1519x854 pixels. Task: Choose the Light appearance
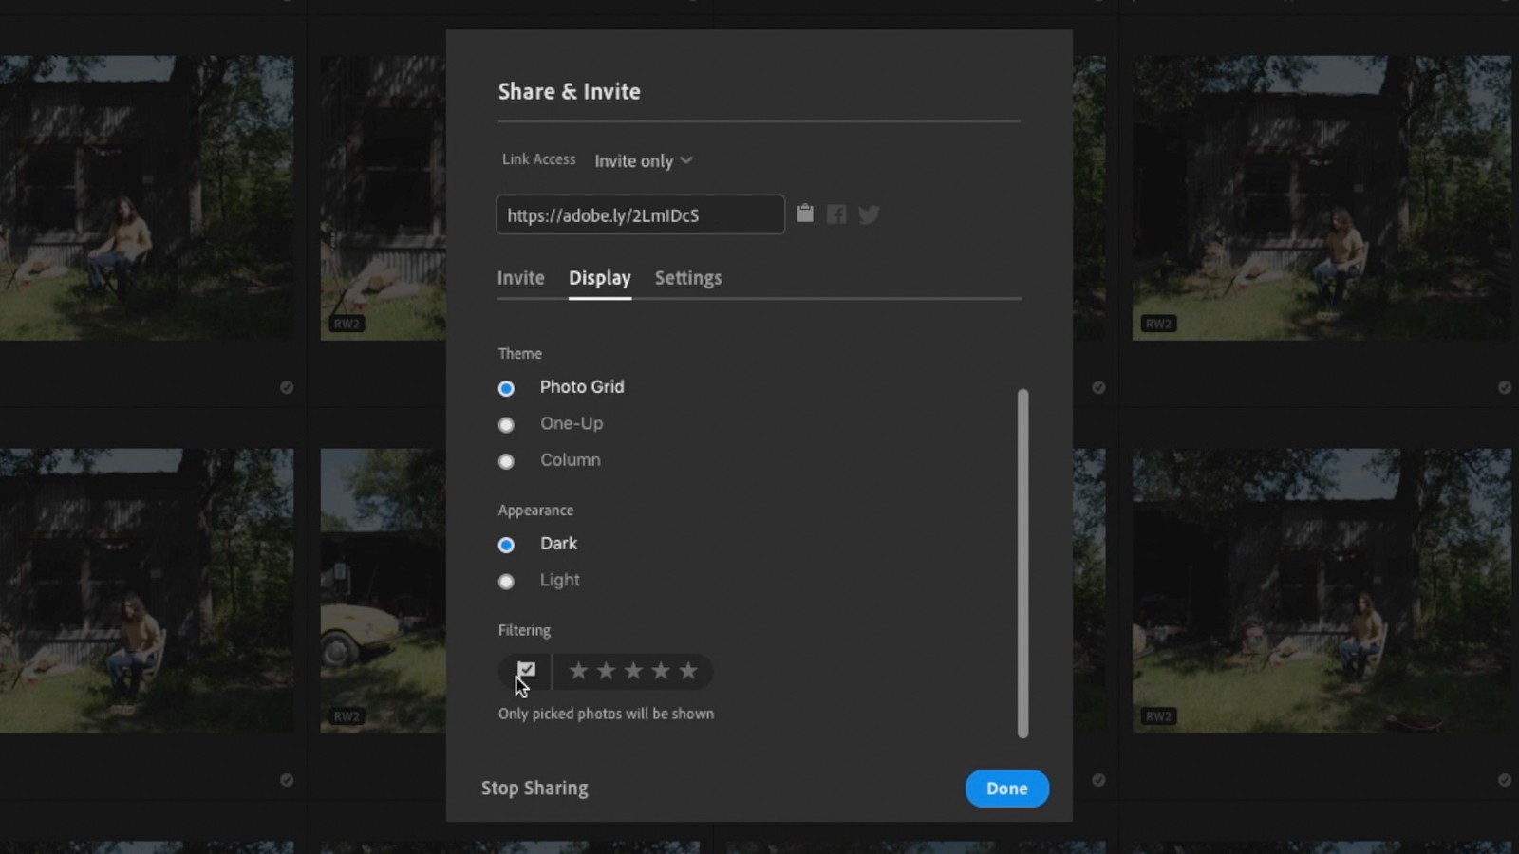coord(506,581)
